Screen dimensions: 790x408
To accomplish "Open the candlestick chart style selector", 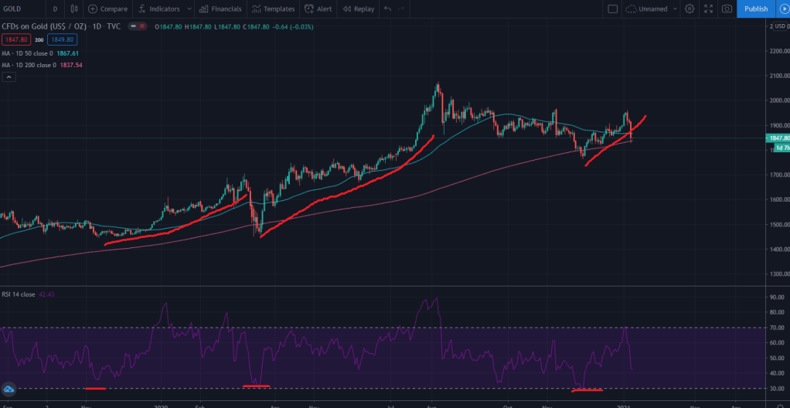I will [74, 8].
